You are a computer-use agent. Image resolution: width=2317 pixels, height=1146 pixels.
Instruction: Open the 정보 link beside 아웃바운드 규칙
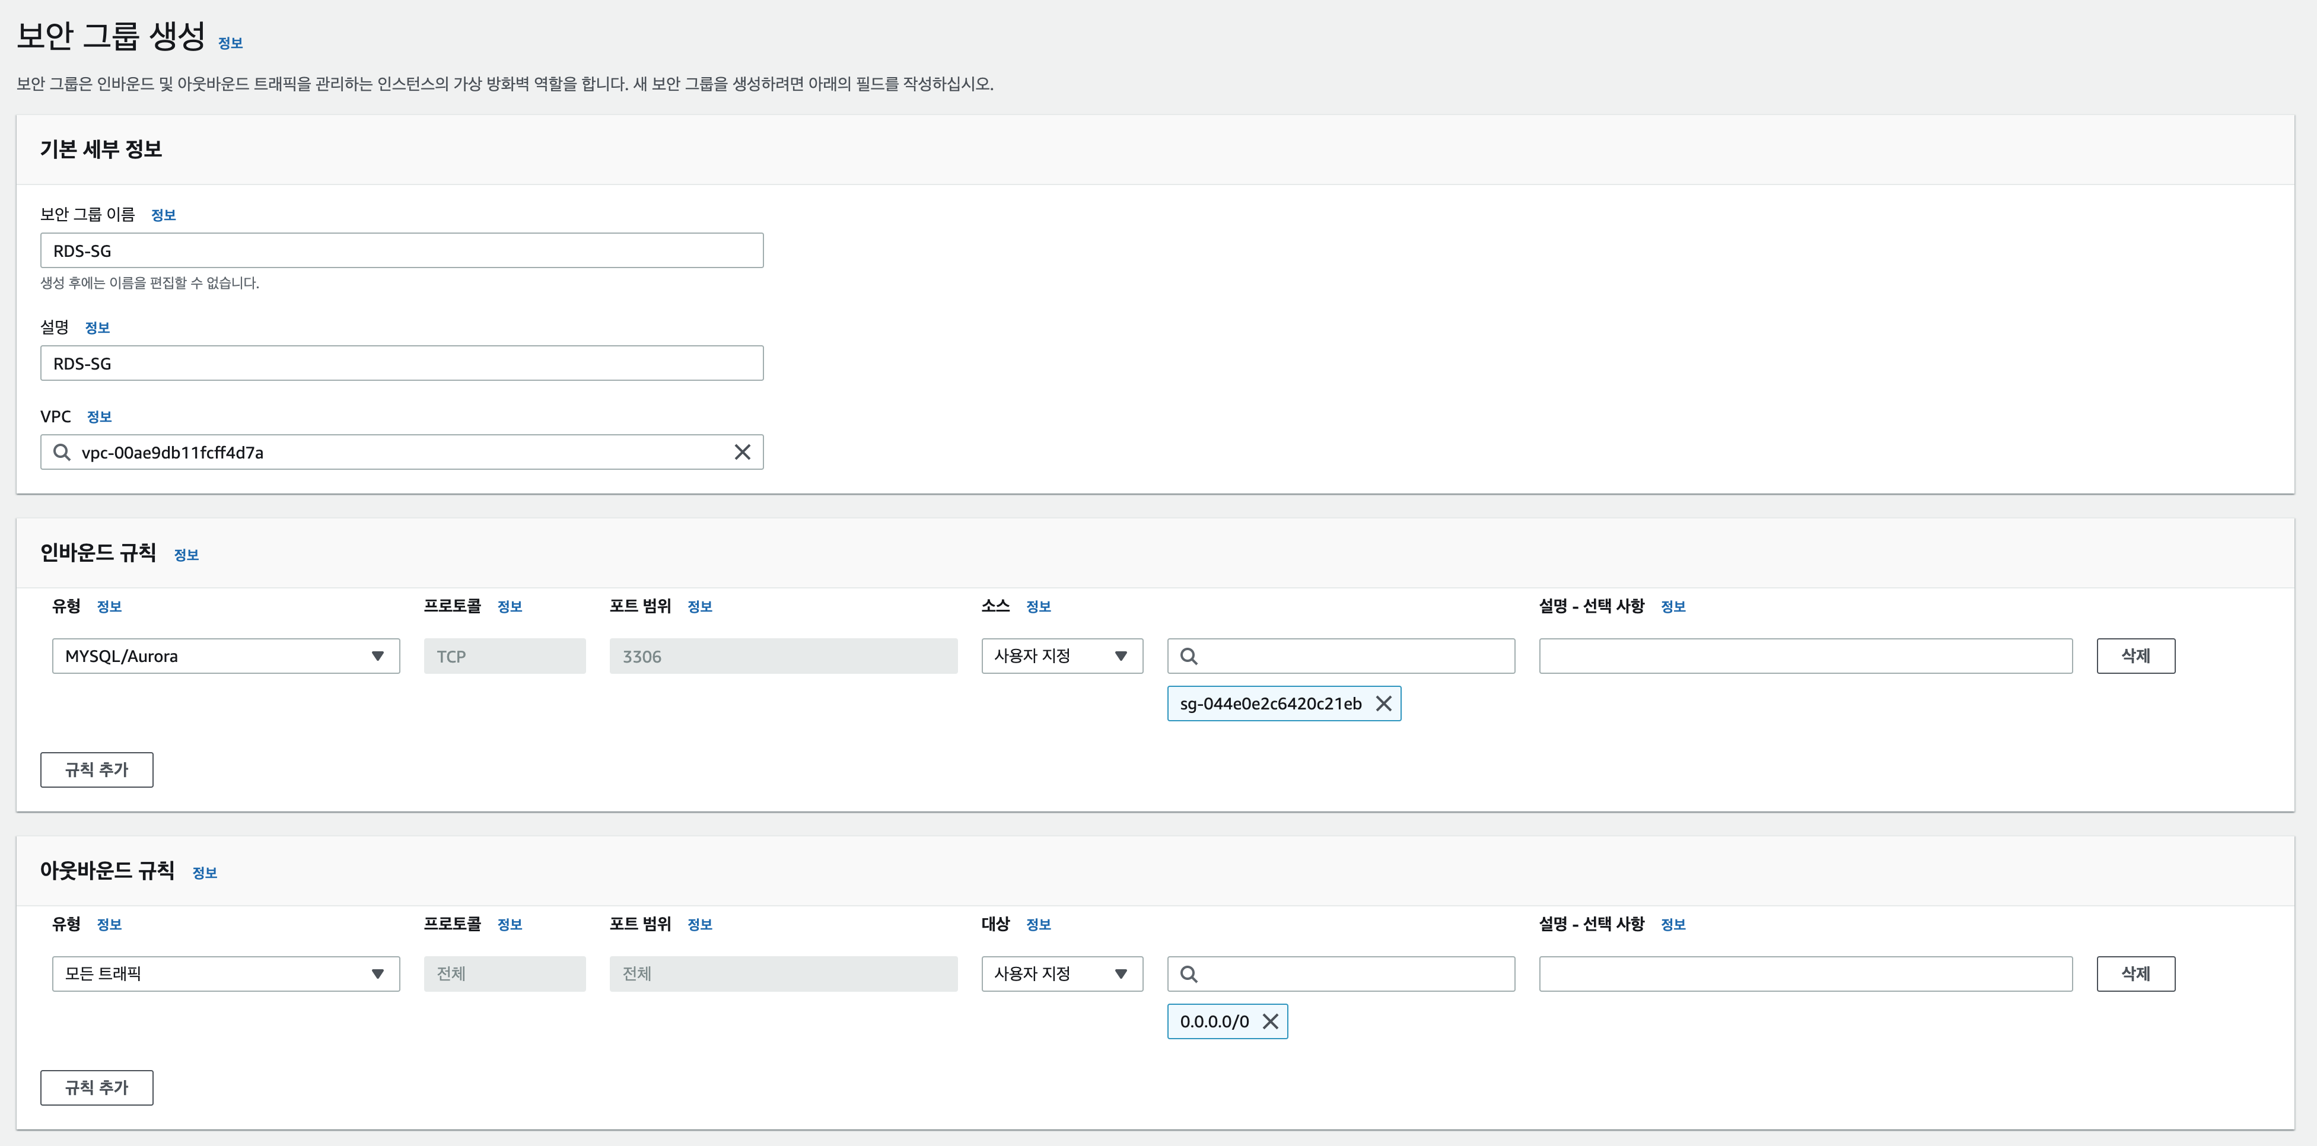click(205, 873)
